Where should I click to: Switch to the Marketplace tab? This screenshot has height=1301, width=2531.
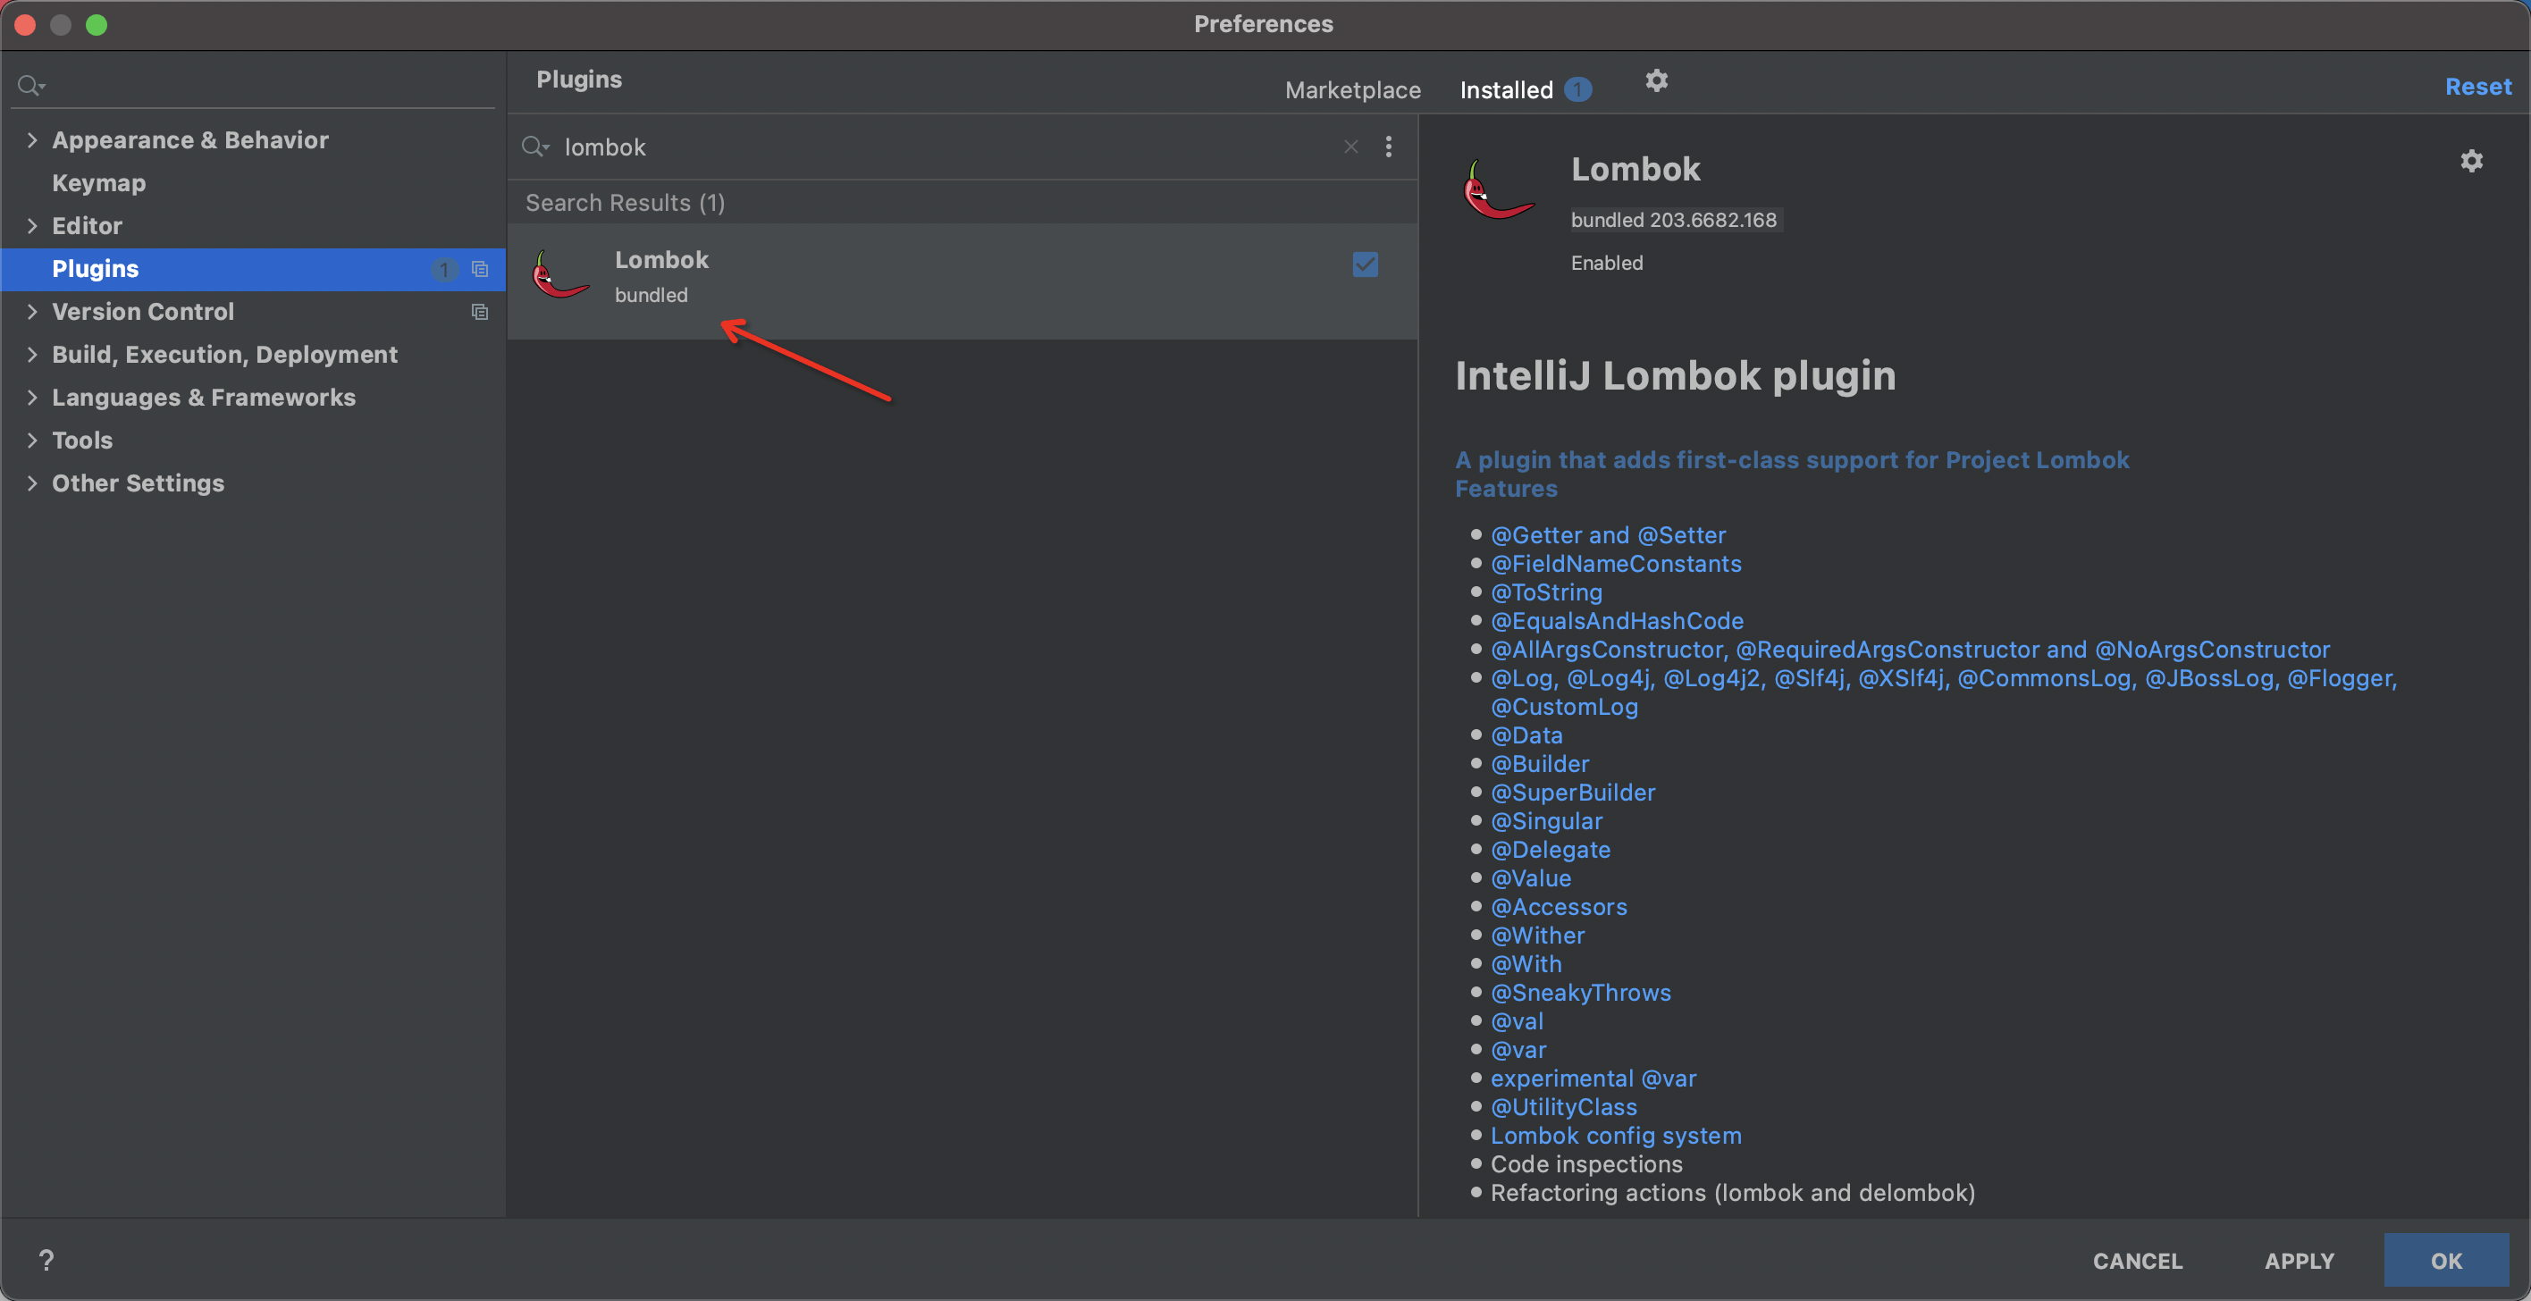1352,89
